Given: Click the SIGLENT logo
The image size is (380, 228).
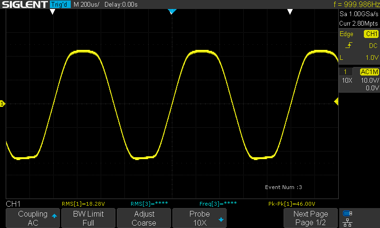Looking at the screenshot, I should click(x=25, y=4).
